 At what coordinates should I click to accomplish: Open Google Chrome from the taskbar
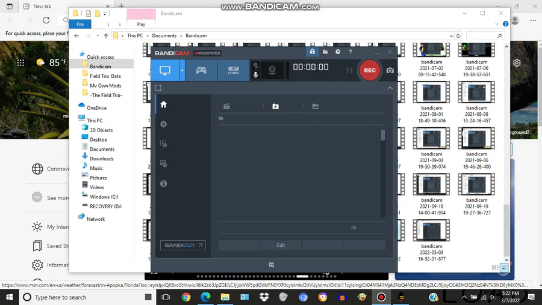[x=186, y=297]
